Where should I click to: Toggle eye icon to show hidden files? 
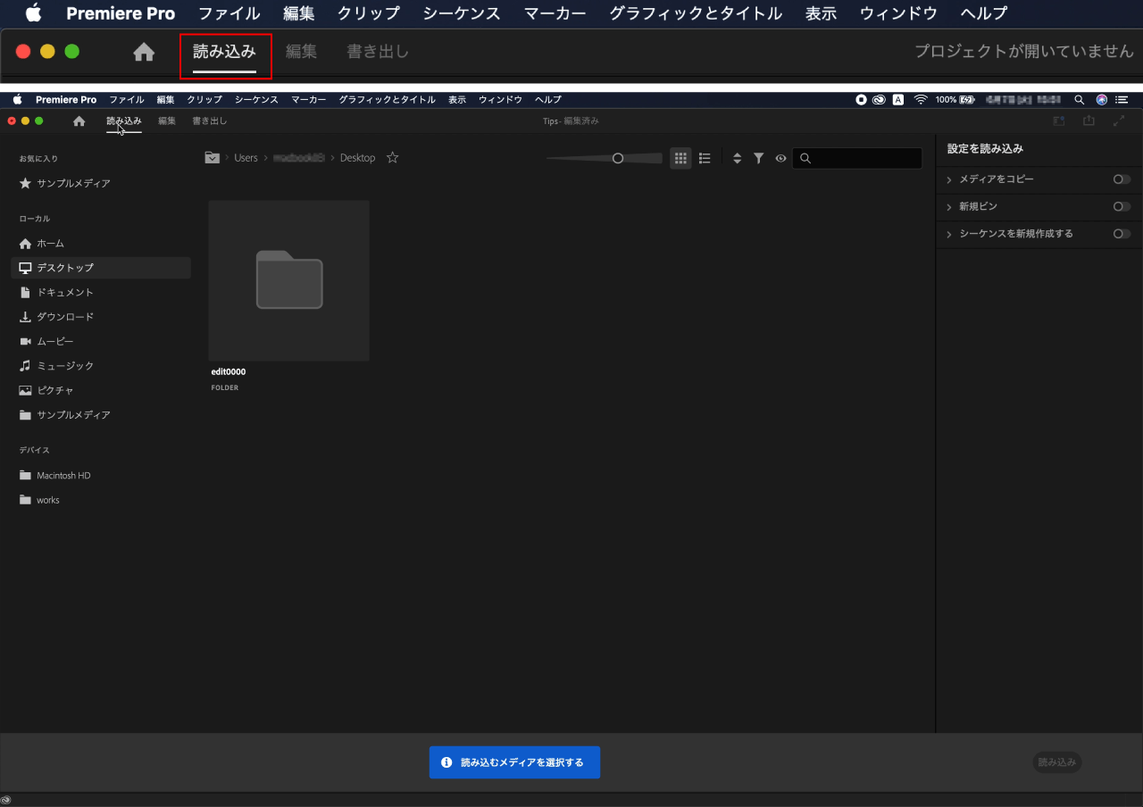click(x=780, y=158)
